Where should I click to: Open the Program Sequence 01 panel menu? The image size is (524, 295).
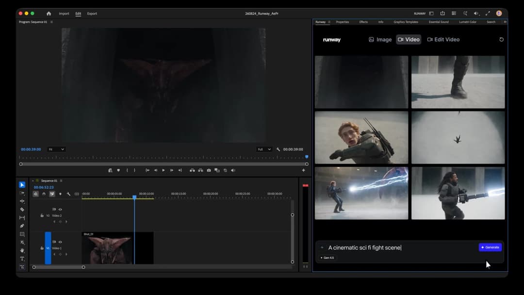(x=51, y=22)
